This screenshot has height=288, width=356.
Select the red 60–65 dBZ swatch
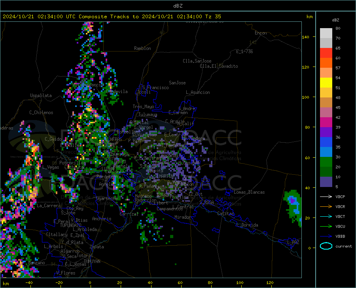point(326,53)
